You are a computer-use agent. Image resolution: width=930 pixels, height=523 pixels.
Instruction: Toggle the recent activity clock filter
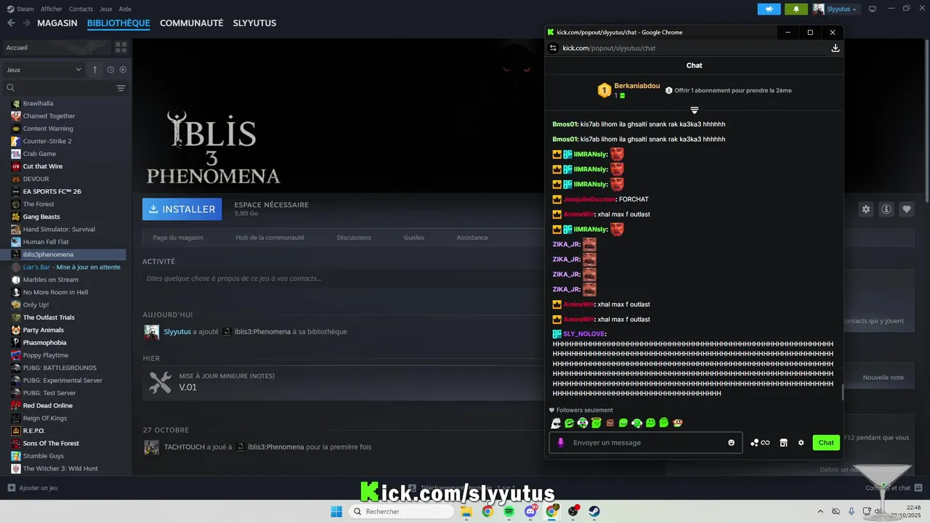click(110, 70)
